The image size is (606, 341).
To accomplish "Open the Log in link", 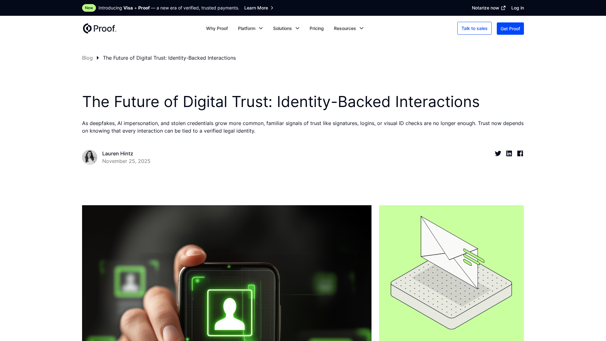I will (x=518, y=8).
